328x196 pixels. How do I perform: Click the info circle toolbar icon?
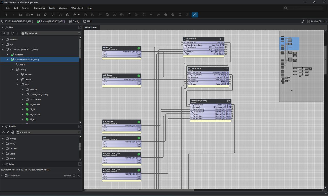tap(68, 15)
